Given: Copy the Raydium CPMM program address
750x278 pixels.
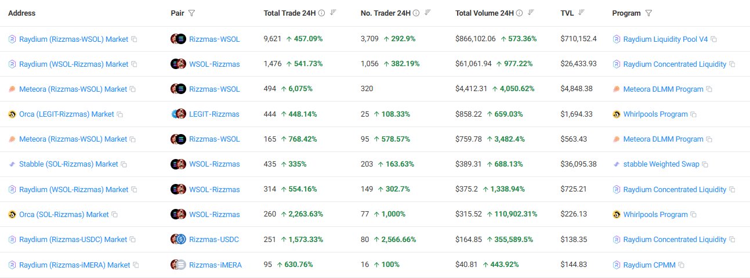Looking at the screenshot, I should point(682,265).
